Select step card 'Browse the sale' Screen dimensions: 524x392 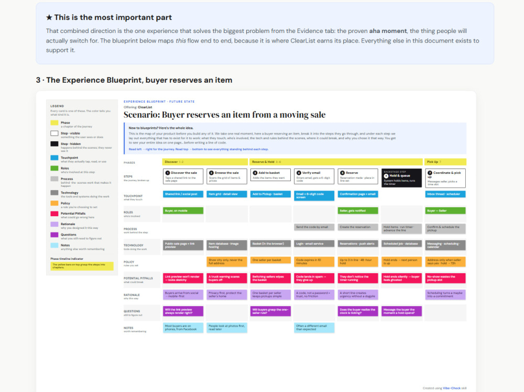coord(227,176)
